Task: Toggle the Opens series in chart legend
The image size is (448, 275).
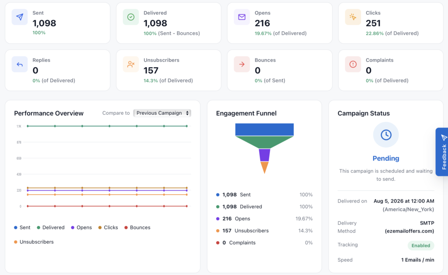Action: click(81, 227)
